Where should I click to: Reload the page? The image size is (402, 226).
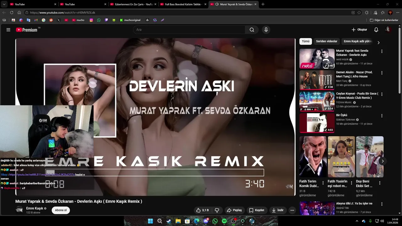coord(12,13)
